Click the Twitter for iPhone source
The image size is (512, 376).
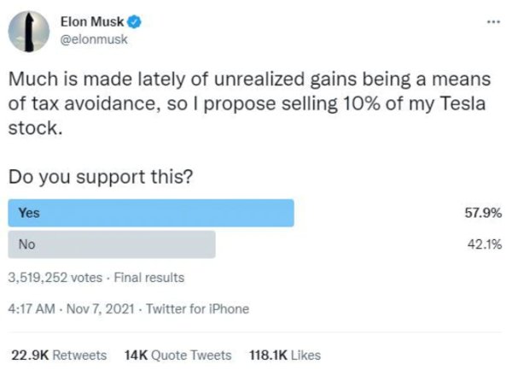tap(198, 308)
